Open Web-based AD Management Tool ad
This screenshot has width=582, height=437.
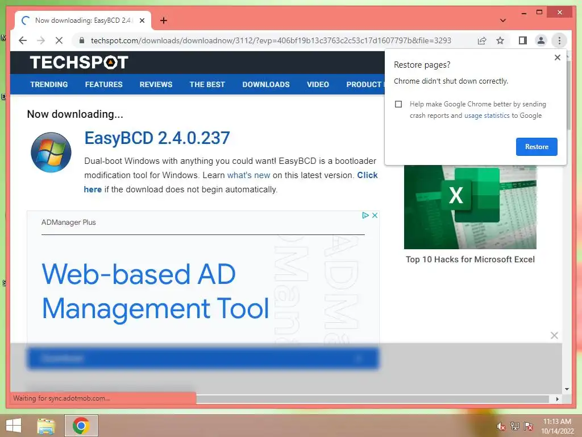(155, 291)
